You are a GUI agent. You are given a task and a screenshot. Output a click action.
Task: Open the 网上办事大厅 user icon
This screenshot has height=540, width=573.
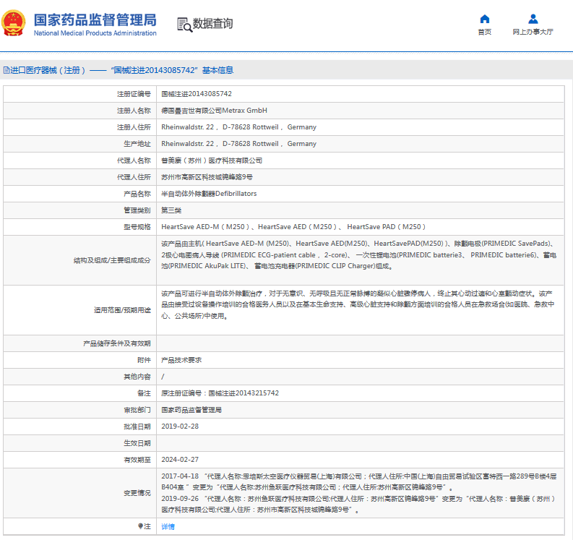[x=533, y=19]
